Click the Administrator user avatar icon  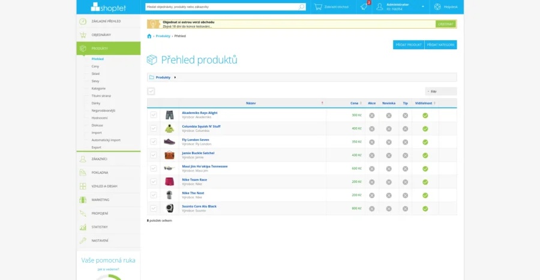[x=380, y=7]
